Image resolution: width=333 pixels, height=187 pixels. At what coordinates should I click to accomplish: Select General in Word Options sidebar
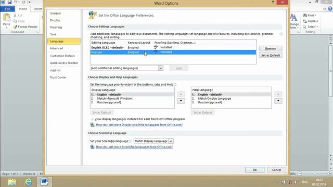pyautogui.click(x=63, y=13)
